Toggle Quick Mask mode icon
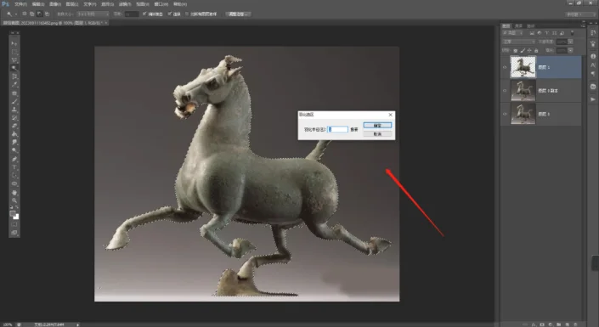Viewport: 599px width, 327px height. pyautogui.click(x=14, y=224)
